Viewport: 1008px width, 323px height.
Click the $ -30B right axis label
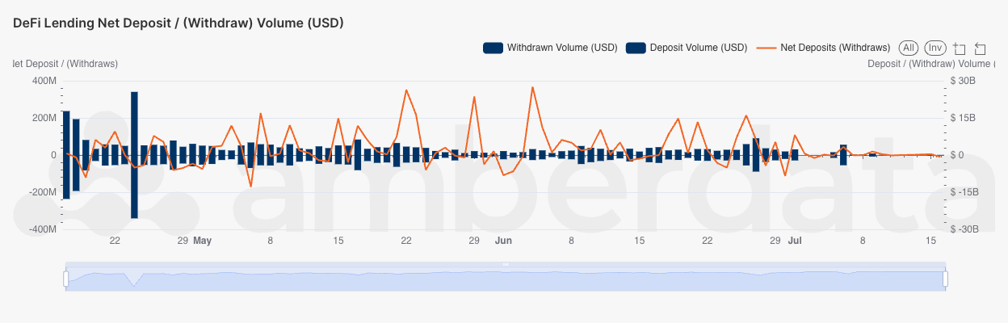point(964,229)
